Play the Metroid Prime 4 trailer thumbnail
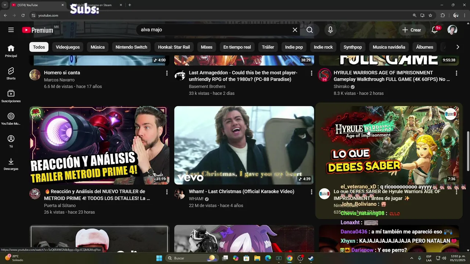Image resolution: width=470 pixels, height=264 pixels. pos(99,145)
